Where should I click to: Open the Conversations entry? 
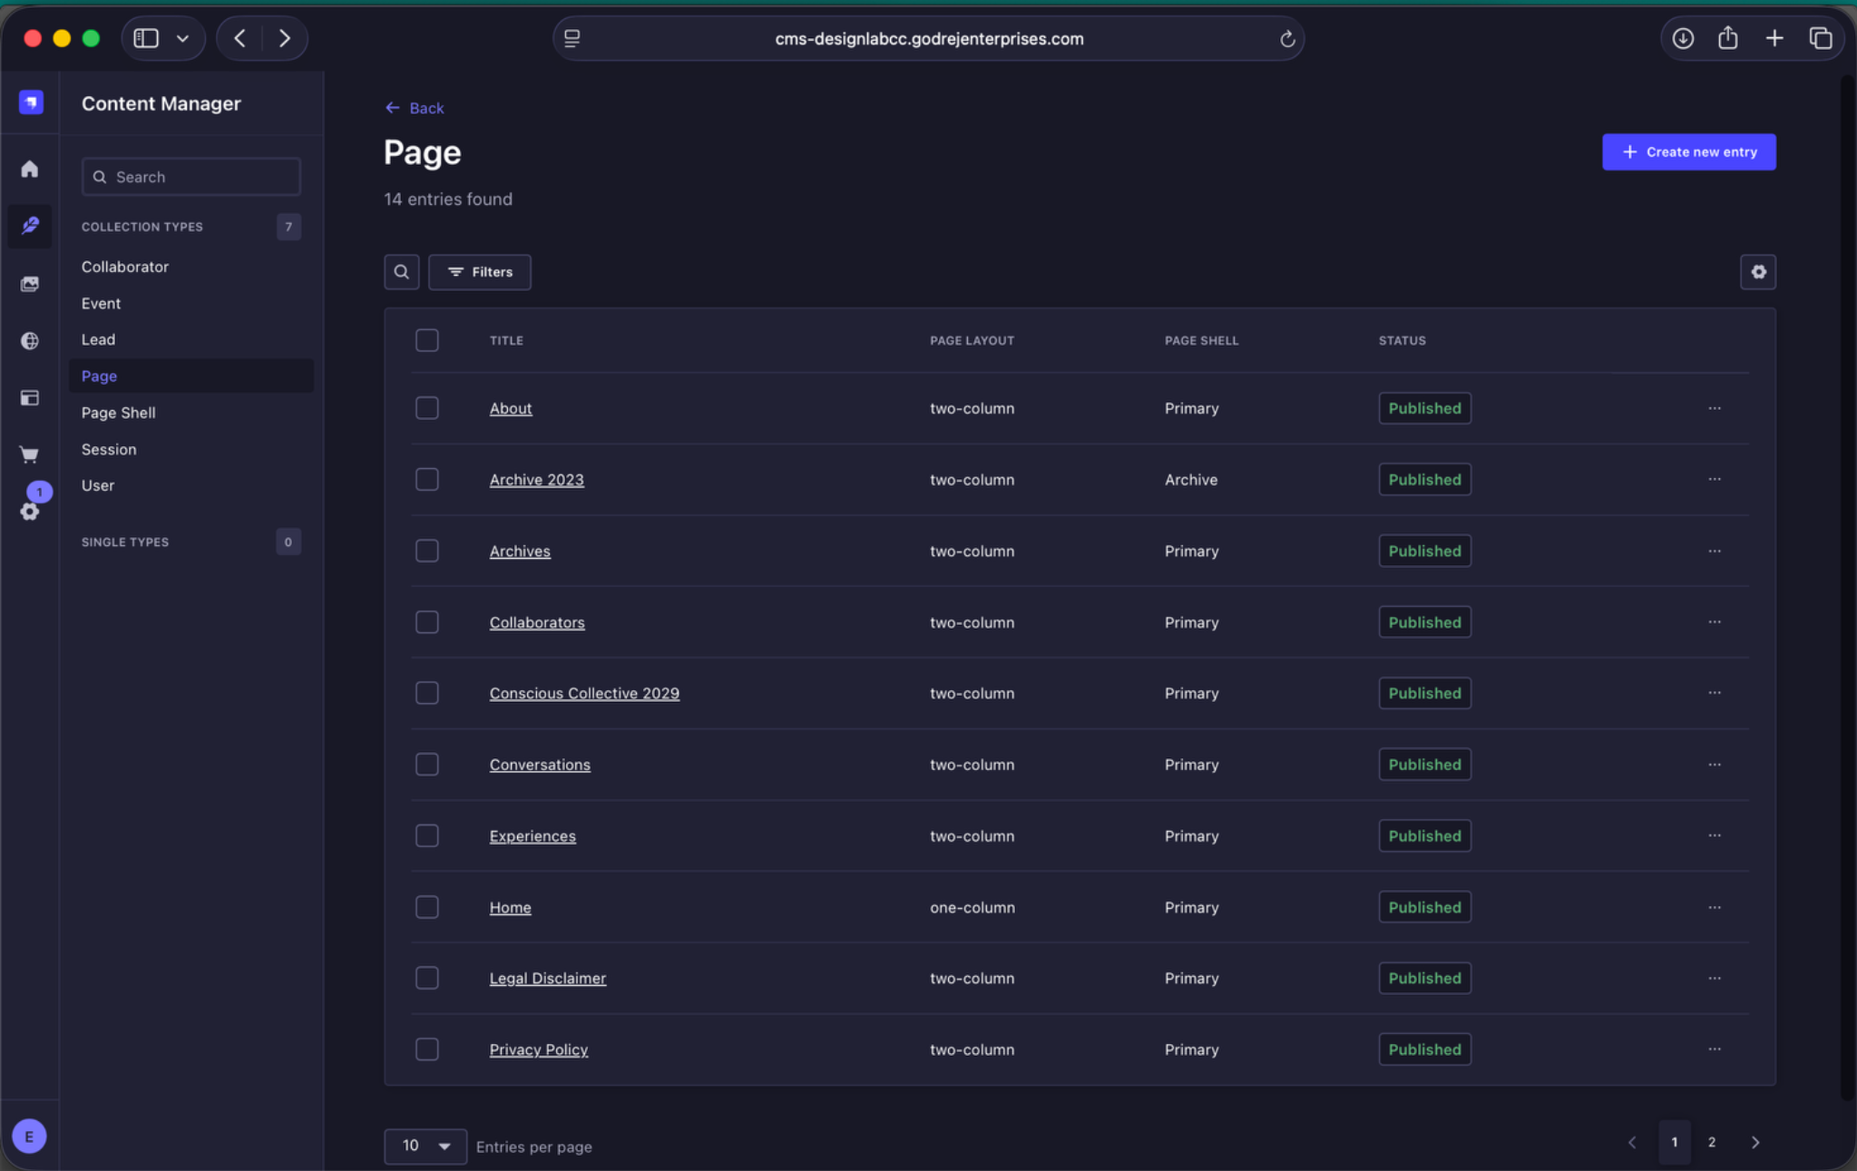(x=540, y=765)
